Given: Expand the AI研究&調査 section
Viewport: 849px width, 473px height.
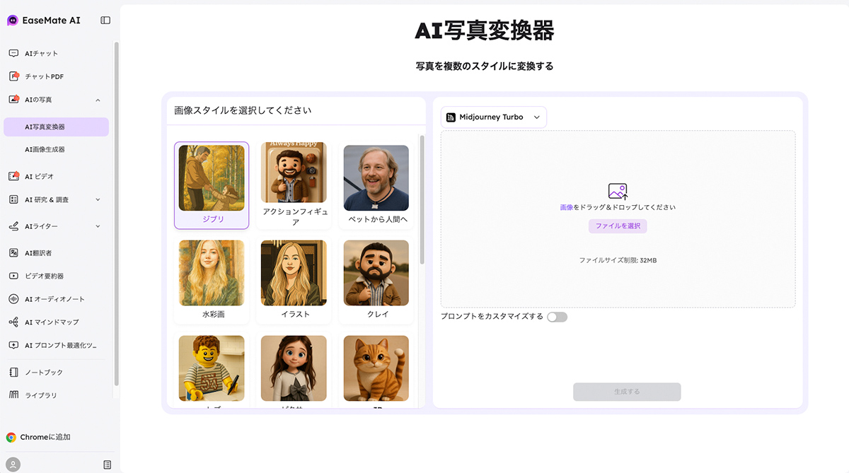Looking at the screenshot, I should click(50, 200).
